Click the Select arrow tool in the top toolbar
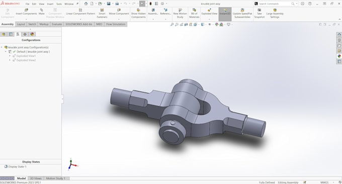 142,4
